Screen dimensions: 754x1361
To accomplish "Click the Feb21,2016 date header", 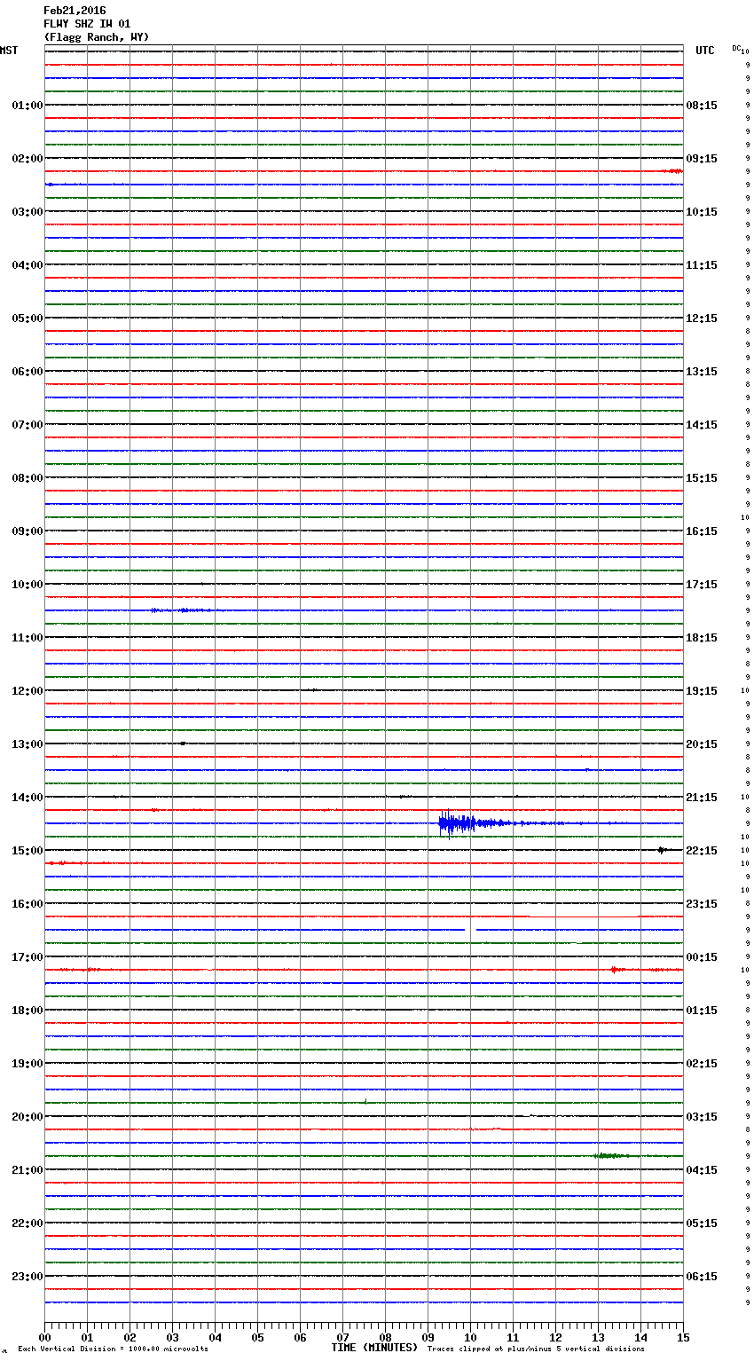I will (x=75, y=11).
